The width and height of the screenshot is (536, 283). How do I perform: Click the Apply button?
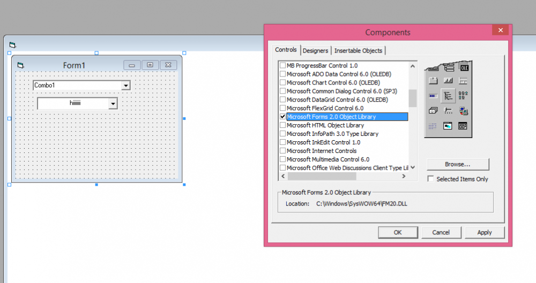(x=485, y=232)
